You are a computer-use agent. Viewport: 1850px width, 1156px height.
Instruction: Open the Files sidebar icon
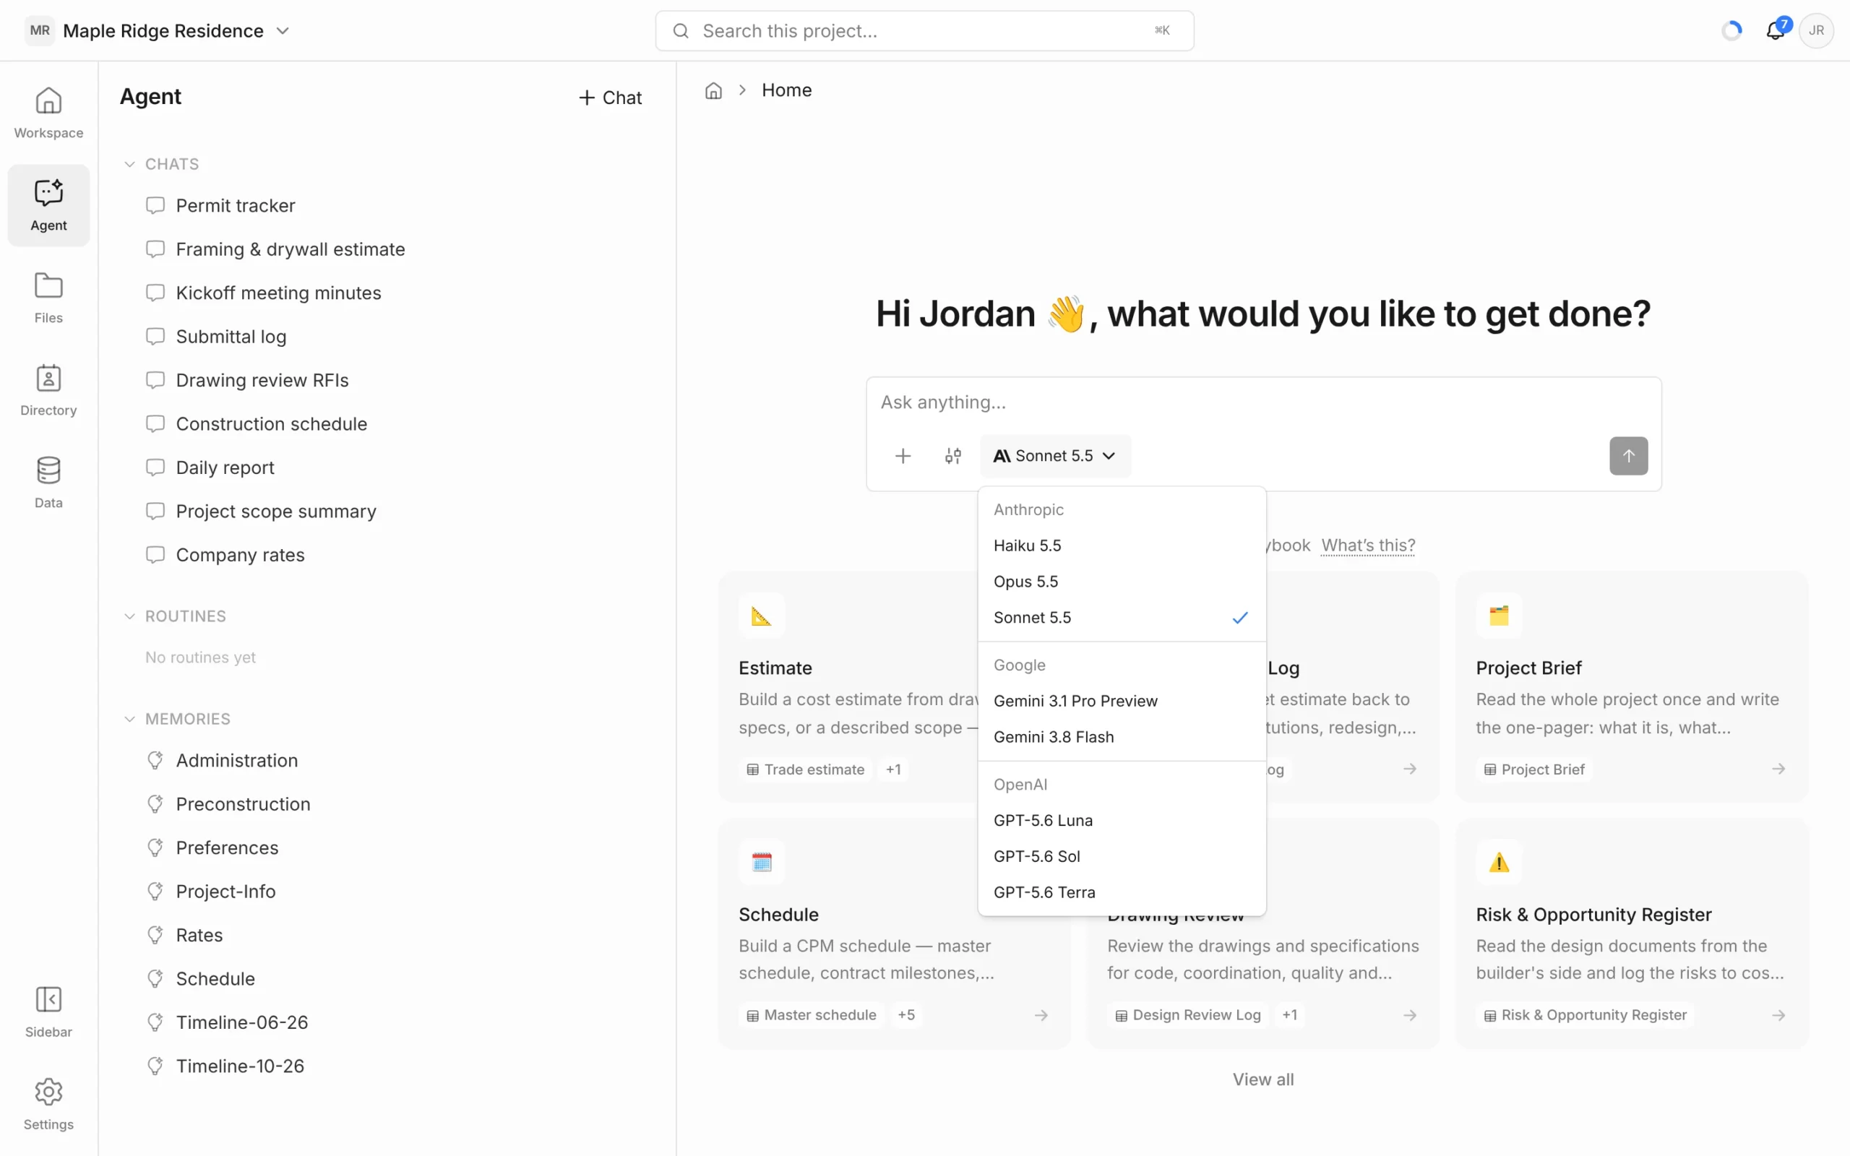[48, 298]
